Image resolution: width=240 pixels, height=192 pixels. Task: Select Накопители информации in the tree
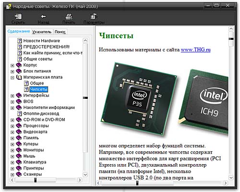click(x=49, y=108)
